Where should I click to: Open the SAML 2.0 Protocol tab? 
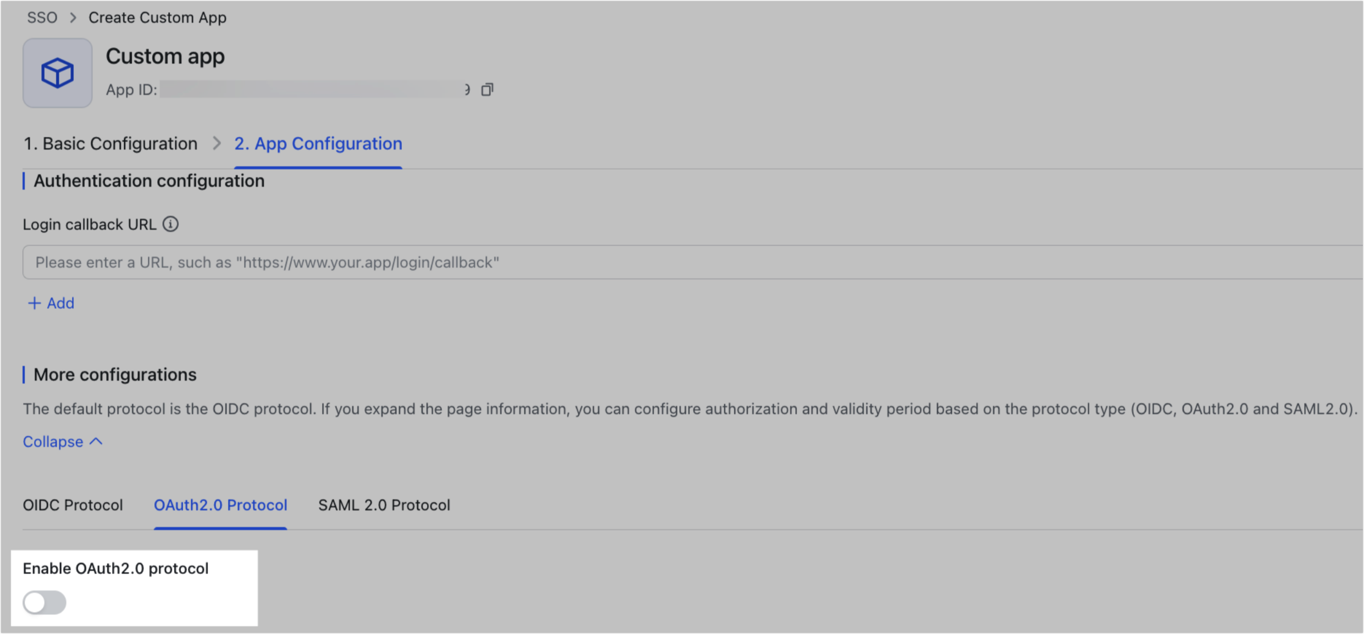(x=384, y=505)
